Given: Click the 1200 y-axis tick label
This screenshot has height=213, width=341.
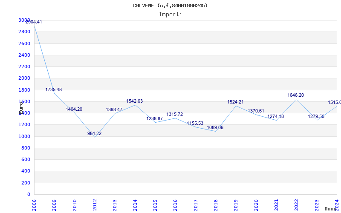Looking at the screenshot, I should (x=24, y=124).
